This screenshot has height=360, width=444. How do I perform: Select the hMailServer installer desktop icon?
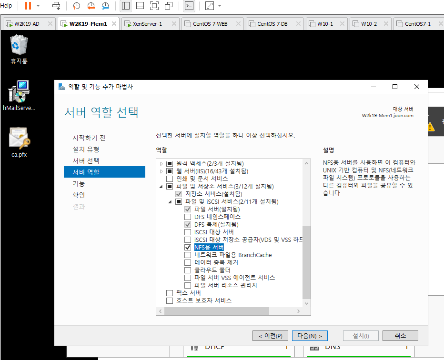(19, 95)
